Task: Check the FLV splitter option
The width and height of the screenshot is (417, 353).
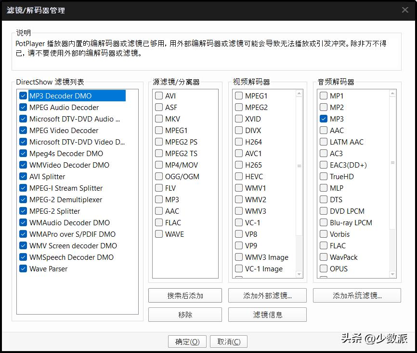Action: (159, 188)
